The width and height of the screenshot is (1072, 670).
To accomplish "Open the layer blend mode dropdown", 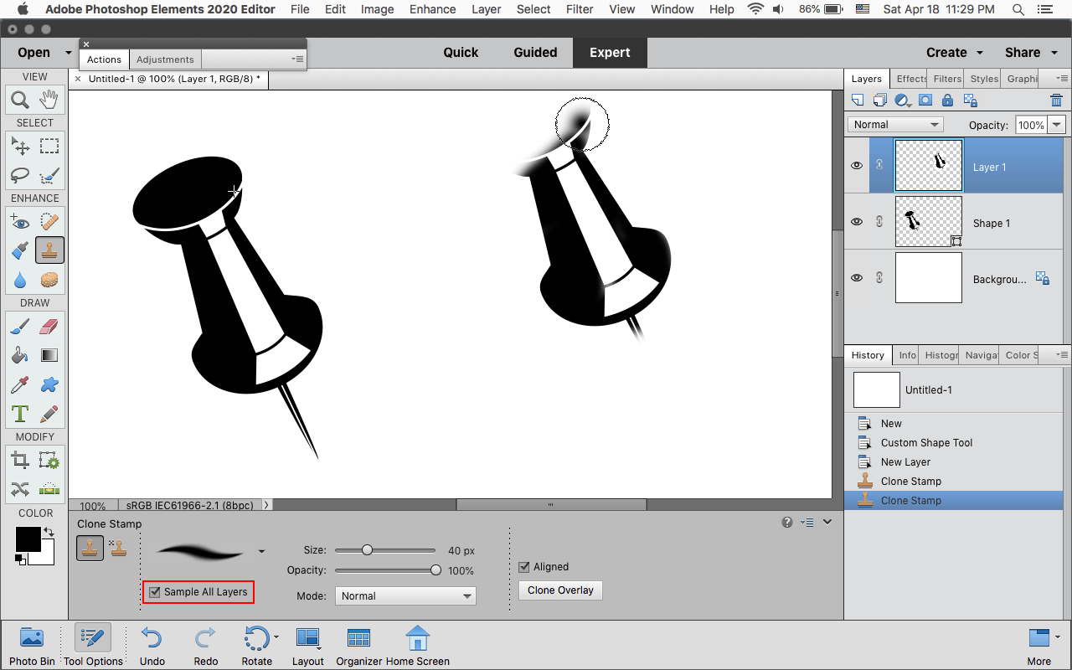I will tap(895, 125).
